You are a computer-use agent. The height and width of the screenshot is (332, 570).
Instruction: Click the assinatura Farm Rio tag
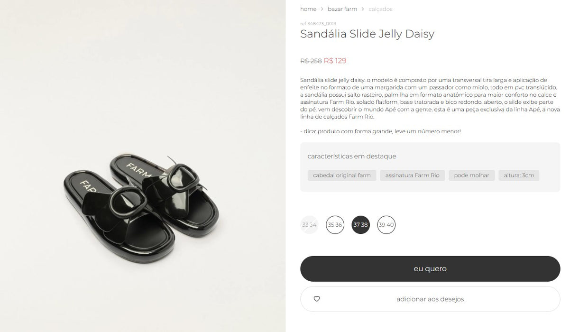point(413,175)
